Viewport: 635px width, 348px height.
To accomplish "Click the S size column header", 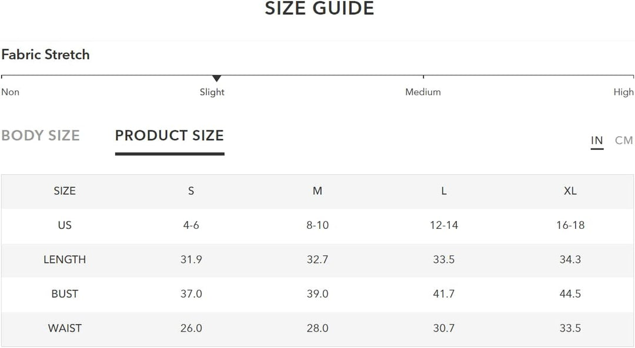I will click(x=191, y=191).
